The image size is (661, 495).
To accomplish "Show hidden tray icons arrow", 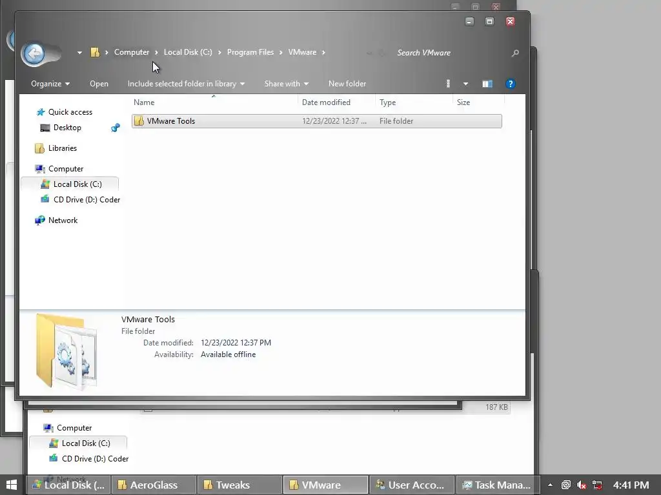I will 550,485.
